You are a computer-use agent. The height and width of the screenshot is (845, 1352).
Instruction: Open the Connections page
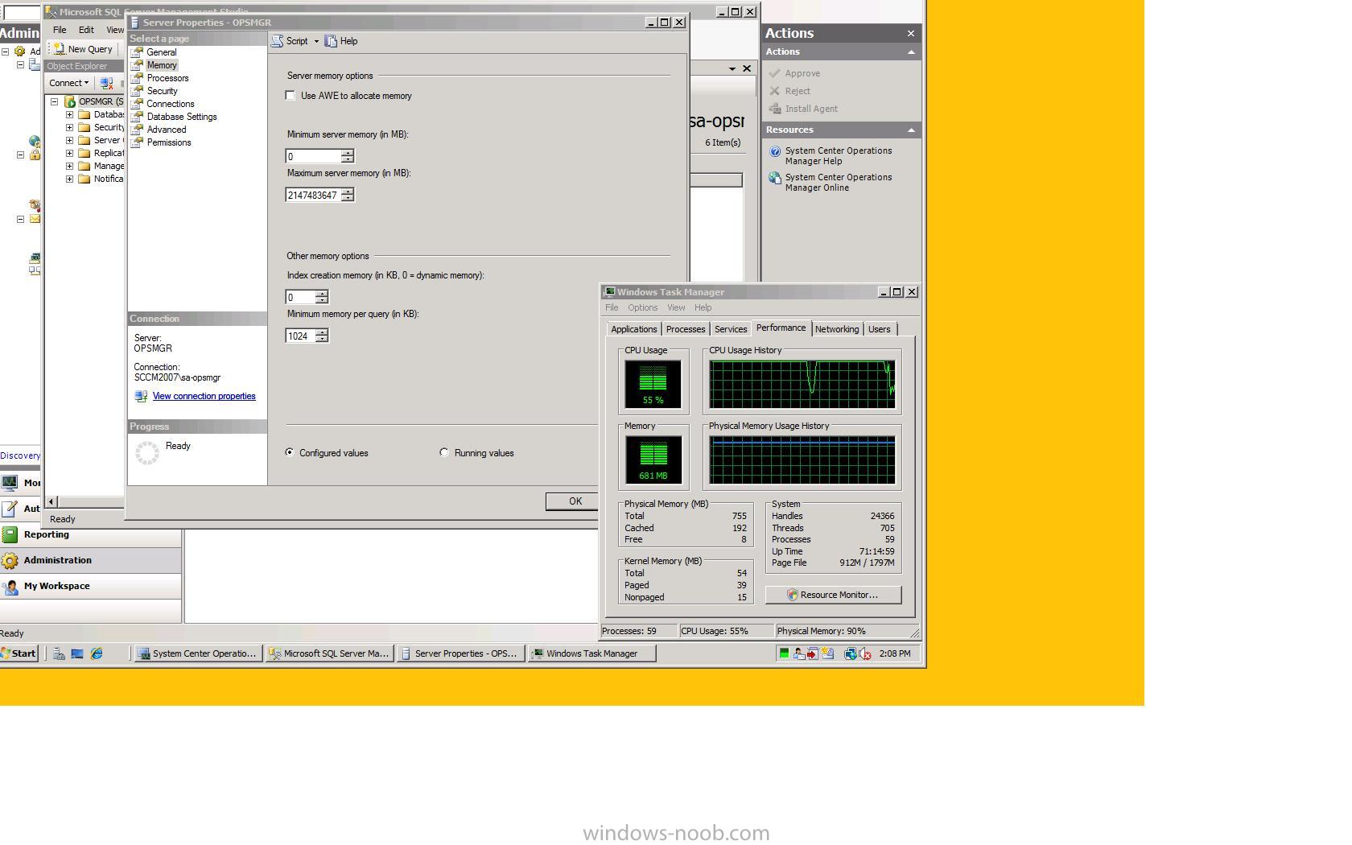coord(170,104)
